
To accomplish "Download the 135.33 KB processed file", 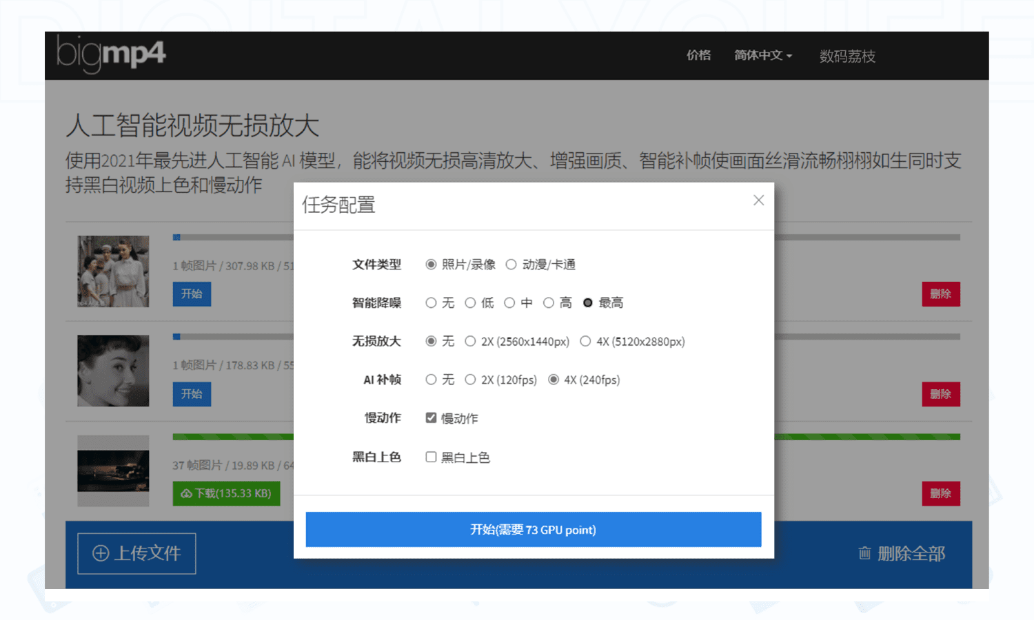I will coord(226,493).
